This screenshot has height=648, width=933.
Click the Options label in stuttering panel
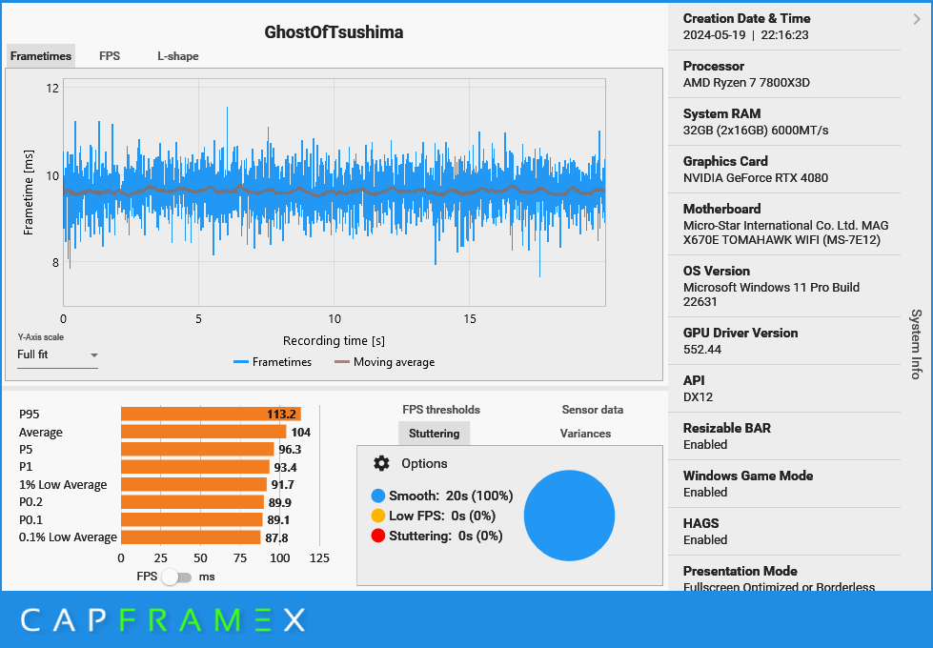424,463
